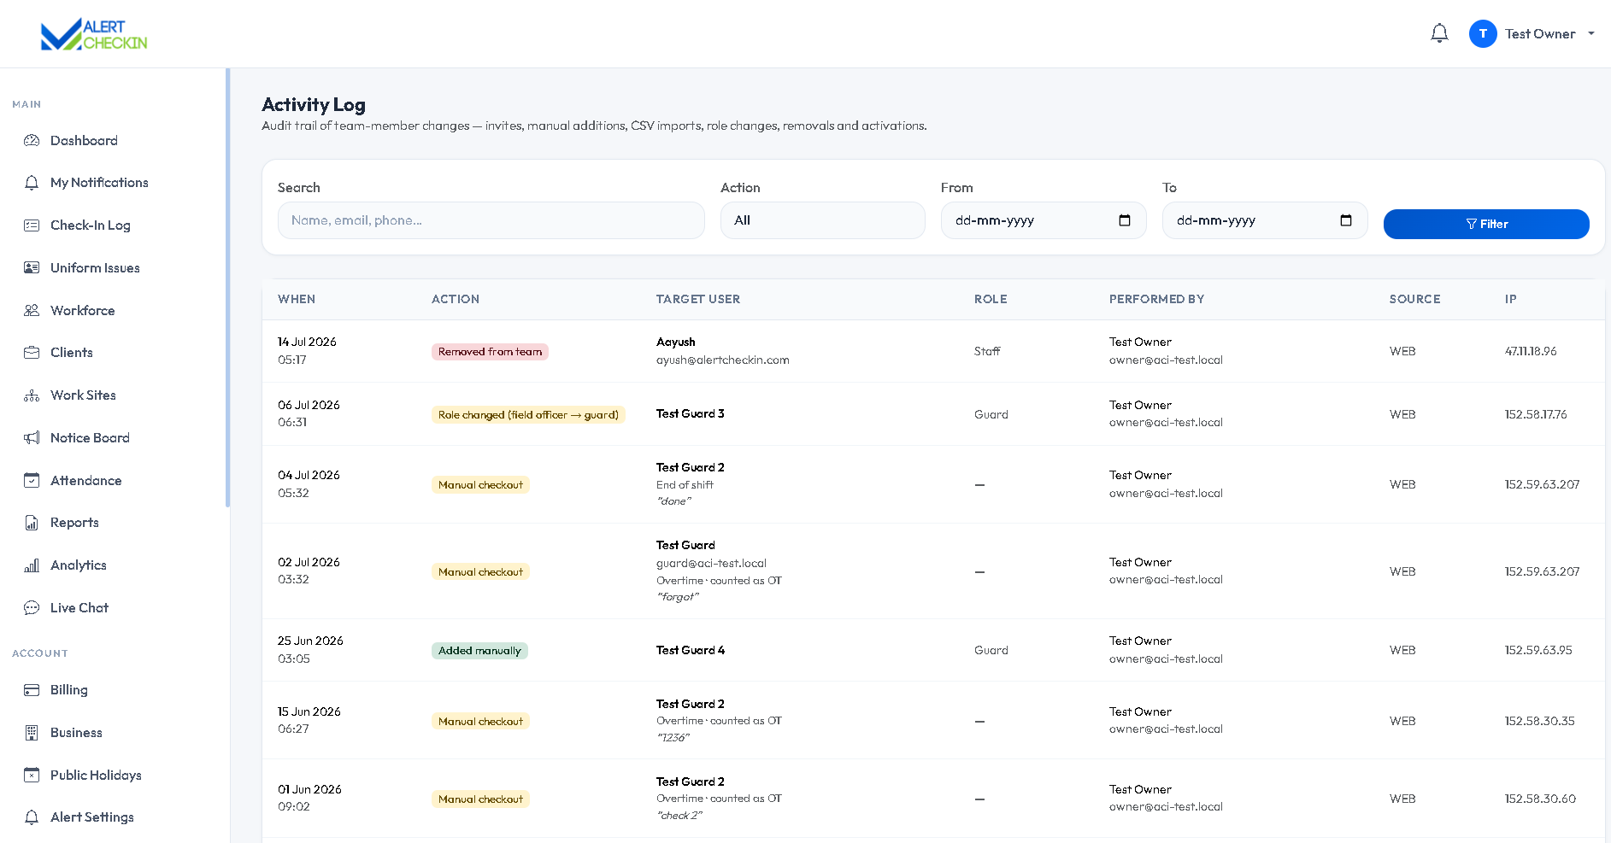Image resolution: width=1611 pixels, height=843 pixels.
Task: Click IP address '152.58.17.76'
Action: [1536, 414]
